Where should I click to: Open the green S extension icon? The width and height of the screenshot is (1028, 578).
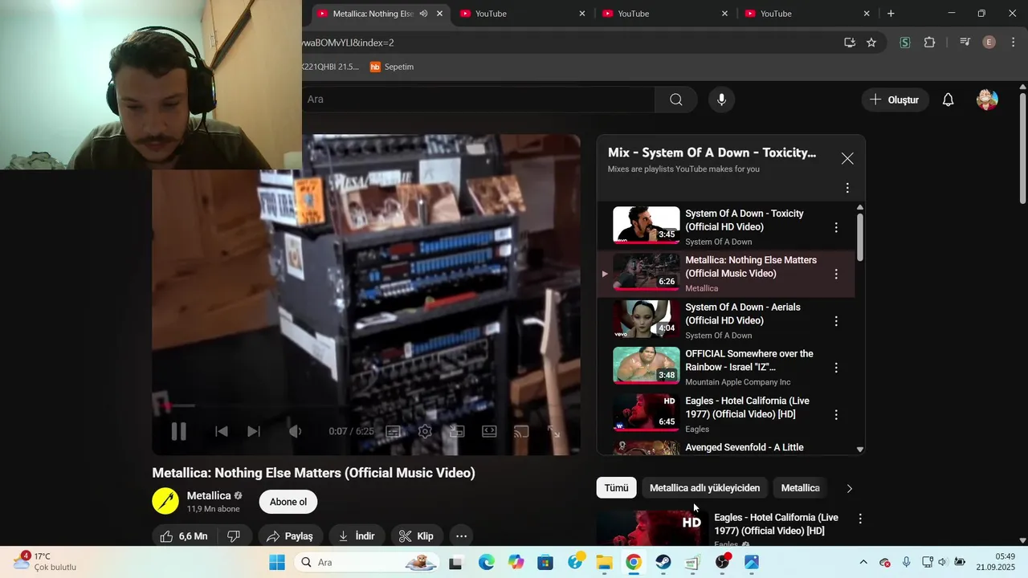905,43
